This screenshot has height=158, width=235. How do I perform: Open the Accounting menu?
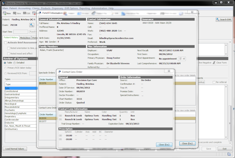click(x=24, y=8)
